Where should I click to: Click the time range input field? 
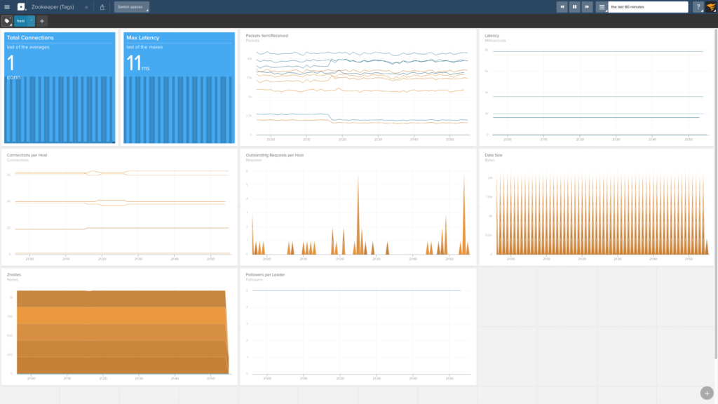tap(649, 7)
